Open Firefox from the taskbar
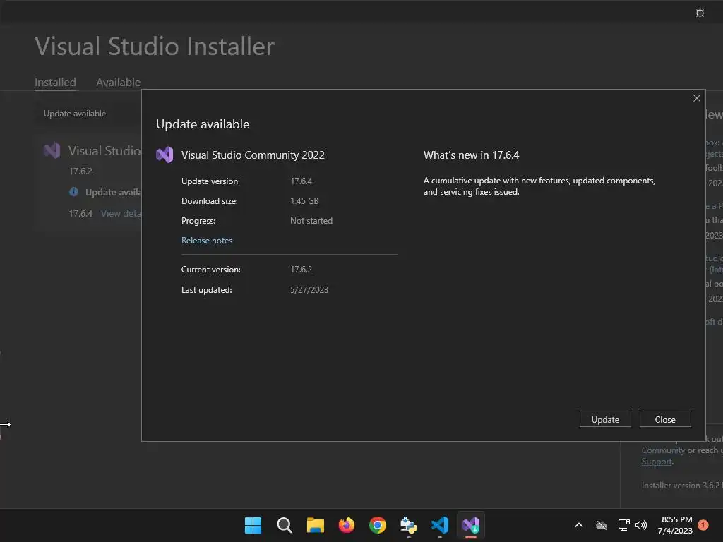The image size is (723, 542). coord(346,525)
